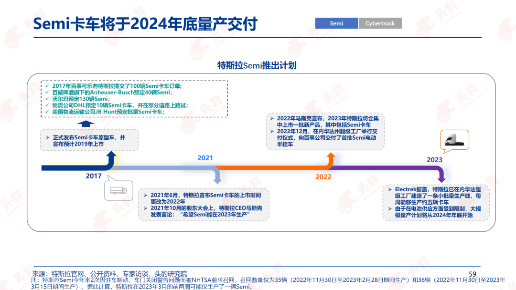
Task: Open the Semi truck photo bubble near 2023
Action: (x=455, y=140)
